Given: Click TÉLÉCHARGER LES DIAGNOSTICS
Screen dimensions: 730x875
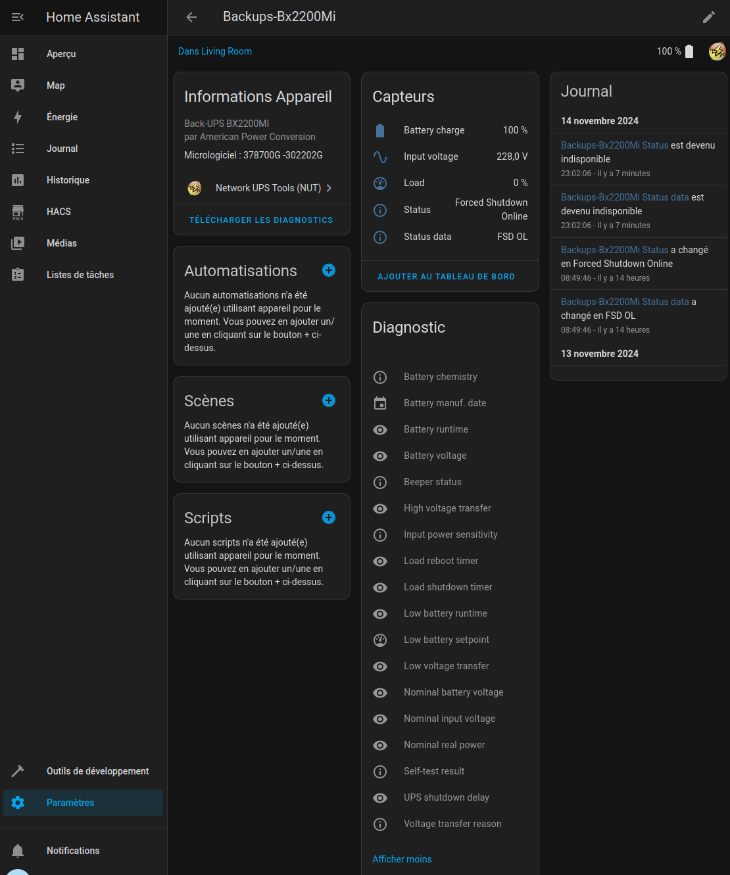Looking at the screenshot, I should [x=261, y=220].
